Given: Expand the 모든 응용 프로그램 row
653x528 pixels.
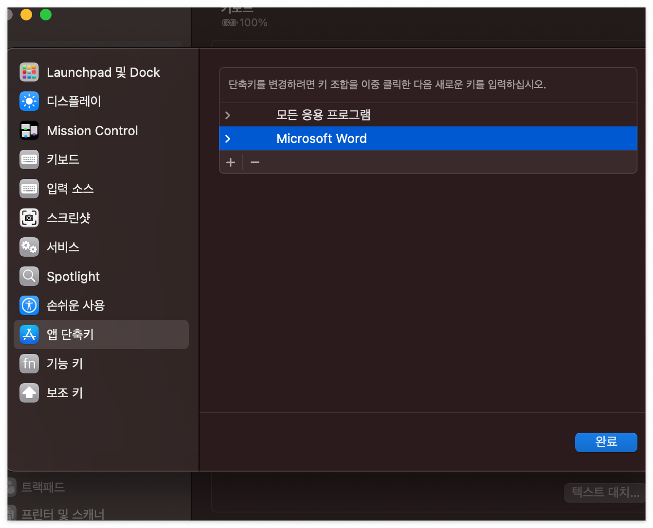Looking at the screenshot, I should [x=228, y=115].
